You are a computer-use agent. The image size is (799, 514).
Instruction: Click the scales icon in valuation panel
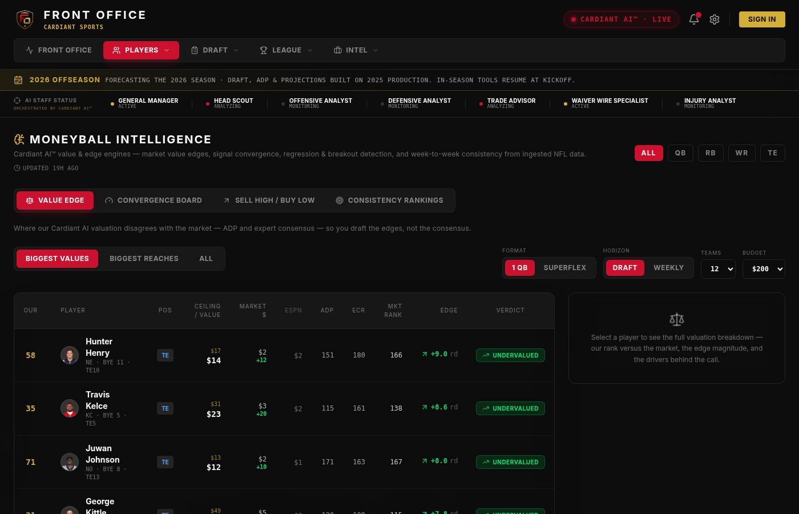[x=677, y=319]
